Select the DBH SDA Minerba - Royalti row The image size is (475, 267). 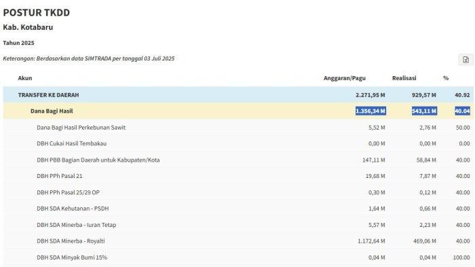[x=238, y=241]
